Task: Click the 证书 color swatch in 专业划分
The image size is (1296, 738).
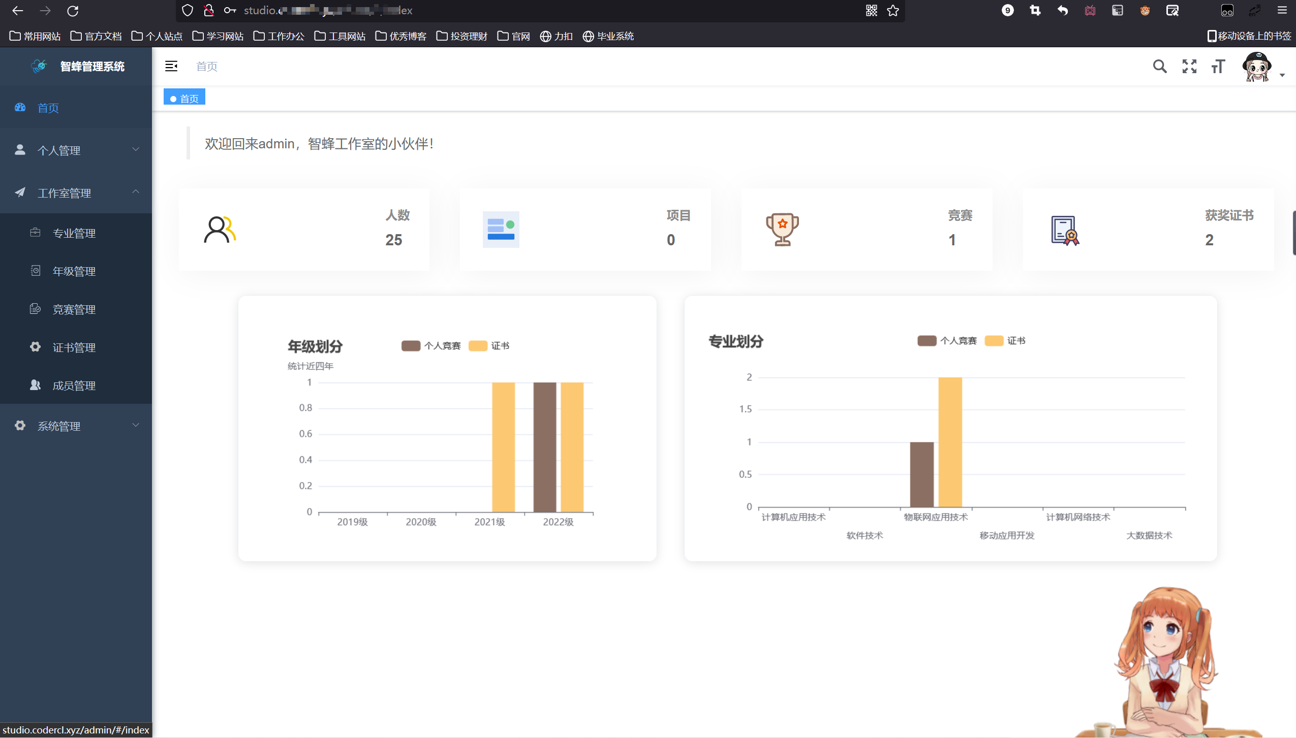Action: click(x=994, y=341)
